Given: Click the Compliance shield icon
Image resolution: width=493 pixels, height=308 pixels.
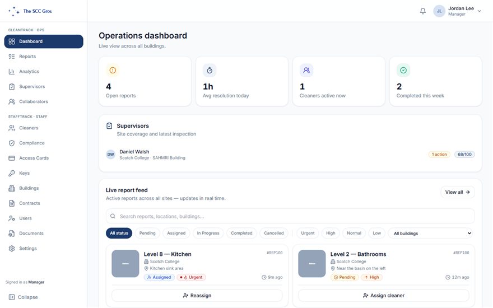Looking at the screenshot, I should click(12, 143).
